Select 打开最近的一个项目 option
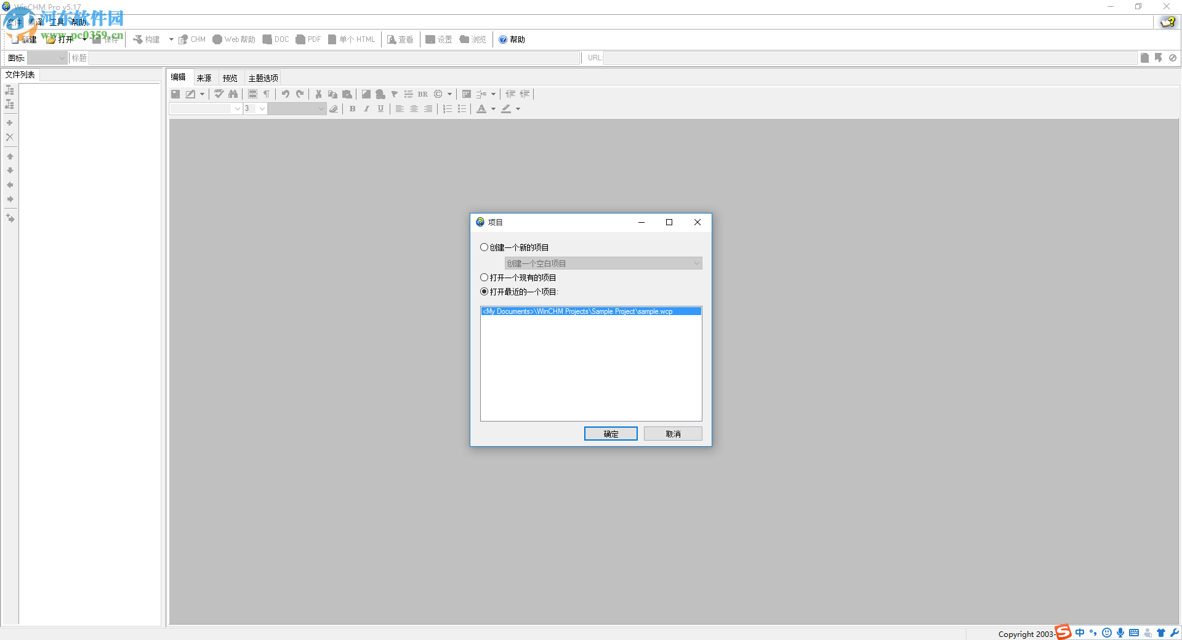This screenshot has width=1182, height=640. point(484,291)
